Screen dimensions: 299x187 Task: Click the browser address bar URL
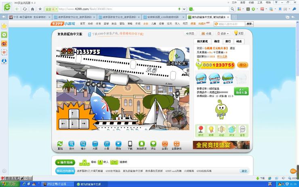click(x=85, y=9)
